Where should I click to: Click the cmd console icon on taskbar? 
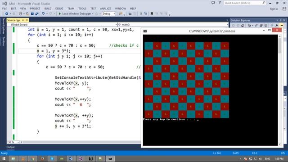coord(110,159)
